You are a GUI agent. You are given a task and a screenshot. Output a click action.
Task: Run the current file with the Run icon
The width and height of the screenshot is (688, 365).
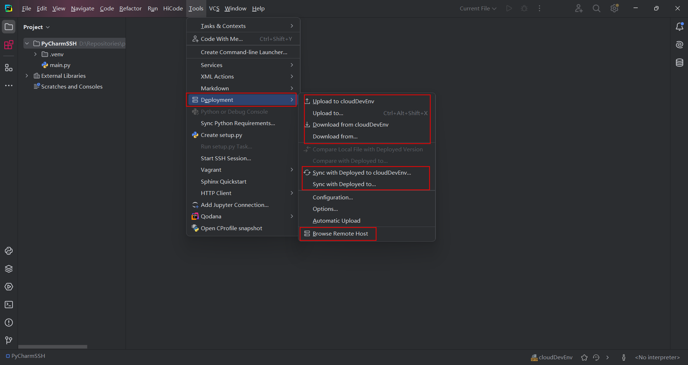point(509,8)
